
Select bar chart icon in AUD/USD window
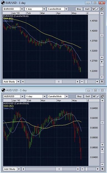pyautogui.click(x=94, y=96)
